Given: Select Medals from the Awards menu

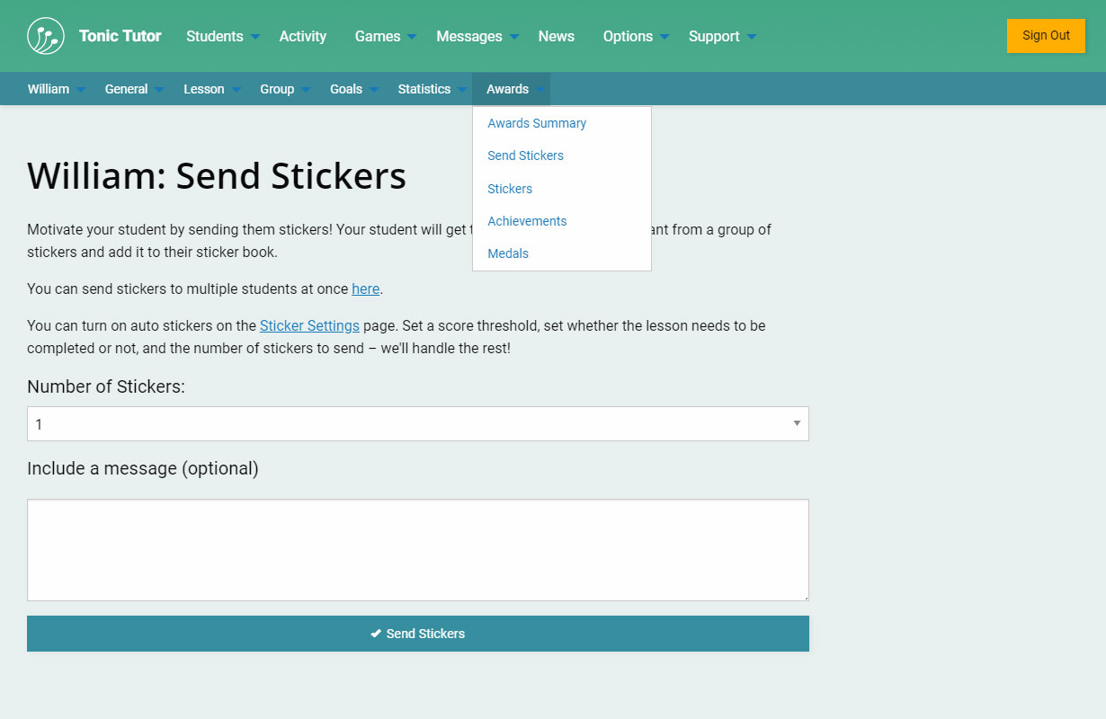Looking at the screenshot, I should [x=508, y=253].
